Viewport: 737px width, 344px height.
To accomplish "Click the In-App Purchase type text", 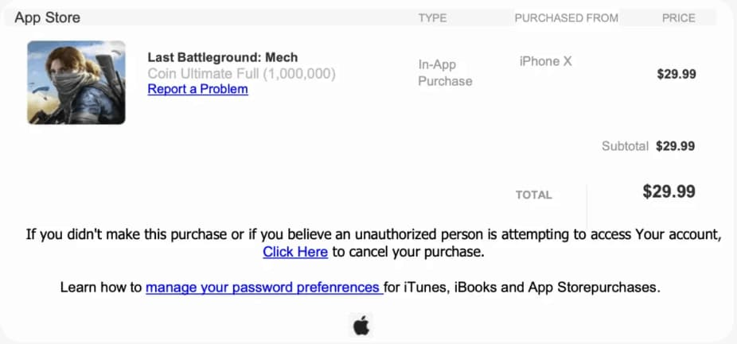I will point(445,73).
